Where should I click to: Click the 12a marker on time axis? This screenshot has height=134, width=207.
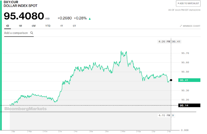(x=46, y=131)
